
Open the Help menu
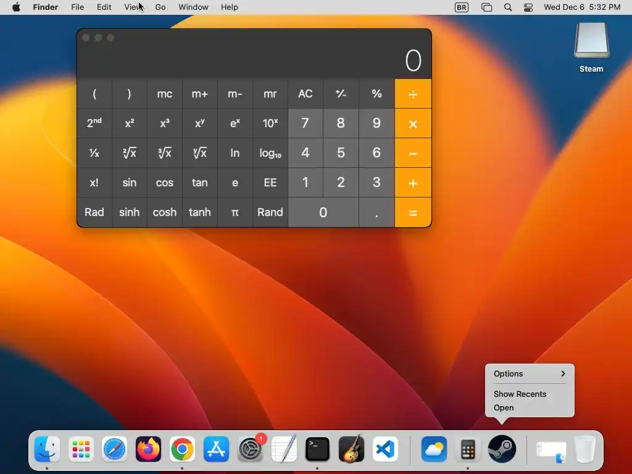coord(230,7)
